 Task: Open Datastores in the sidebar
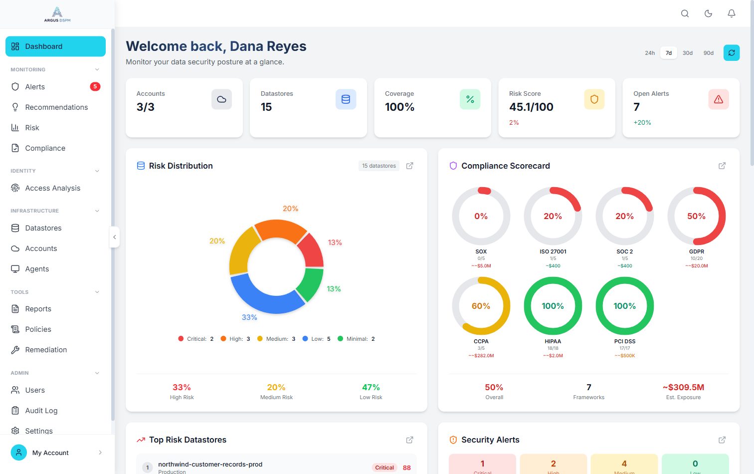tap(55, 228)
